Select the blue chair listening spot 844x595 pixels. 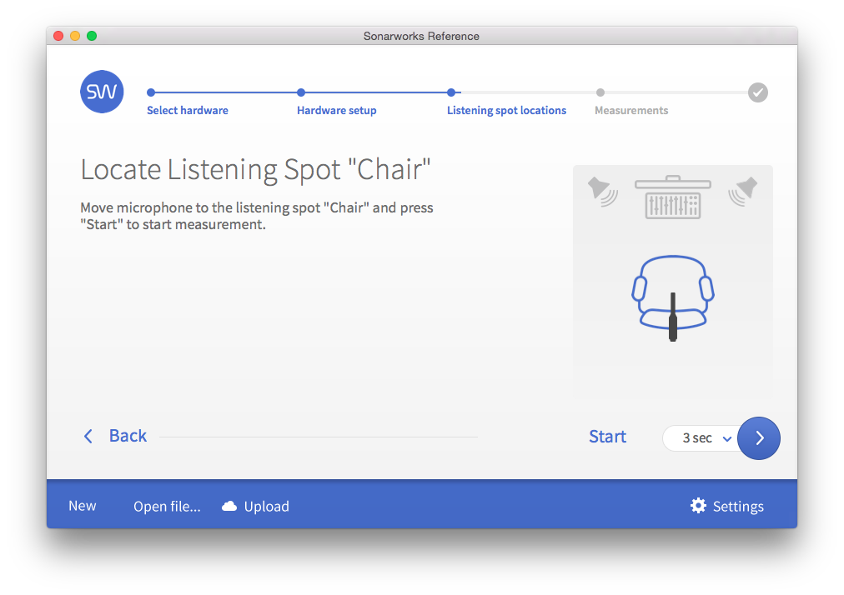click(672, 291)
